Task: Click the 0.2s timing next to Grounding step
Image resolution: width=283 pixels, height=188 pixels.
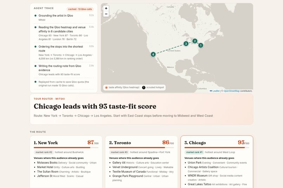Action: click(92, 15)
